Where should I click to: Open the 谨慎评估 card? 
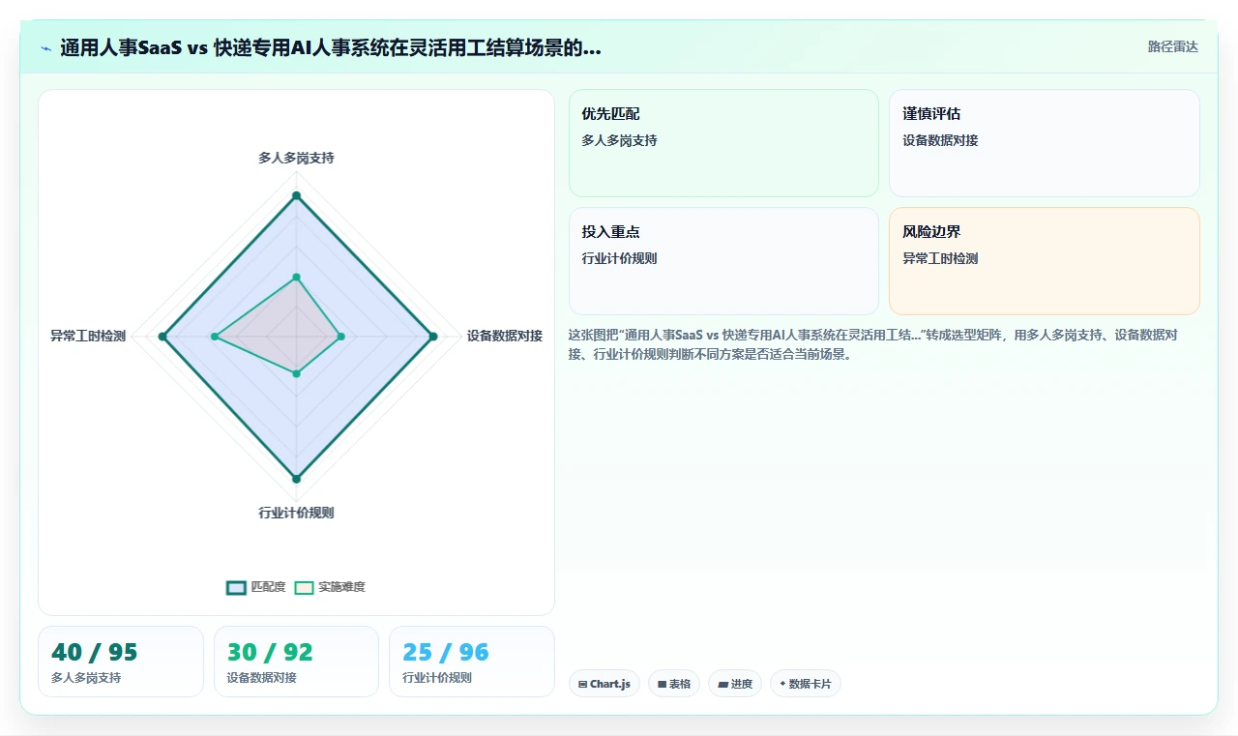coord(1045,143)
